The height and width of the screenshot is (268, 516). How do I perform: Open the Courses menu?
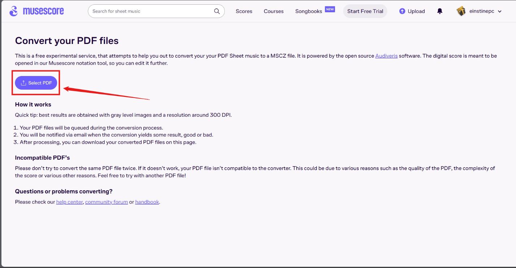tap(274, 11)
